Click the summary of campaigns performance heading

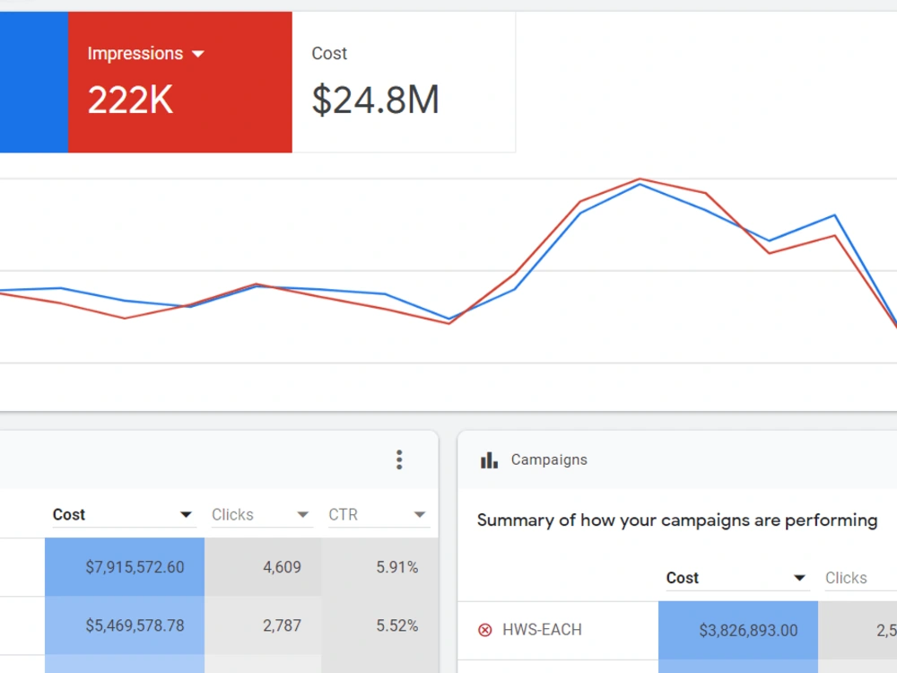point(676,520)
